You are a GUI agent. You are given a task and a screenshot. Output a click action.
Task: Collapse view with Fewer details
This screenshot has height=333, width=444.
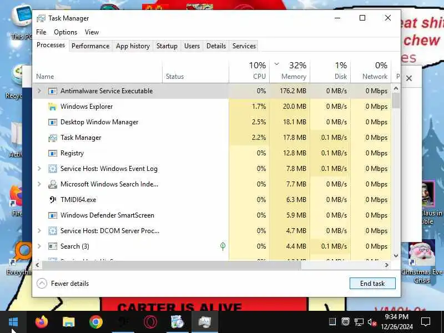point(63,284)
